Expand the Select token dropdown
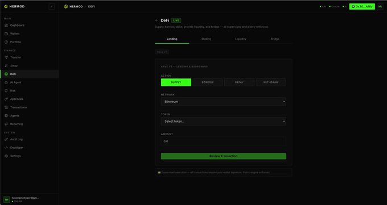 (x=223, y=121)
